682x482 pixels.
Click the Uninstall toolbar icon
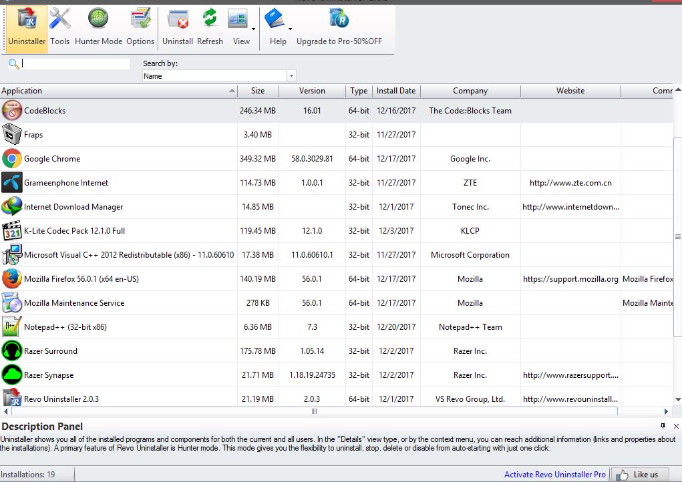178,19
